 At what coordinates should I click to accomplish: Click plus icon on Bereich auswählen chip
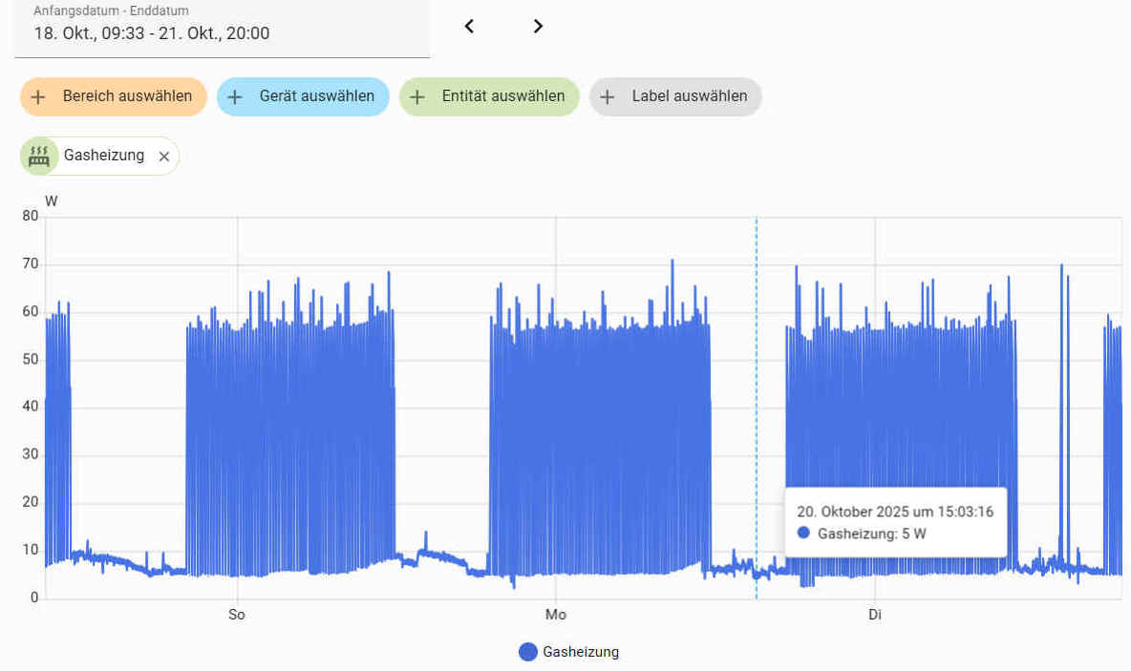(x=38, y=97)
